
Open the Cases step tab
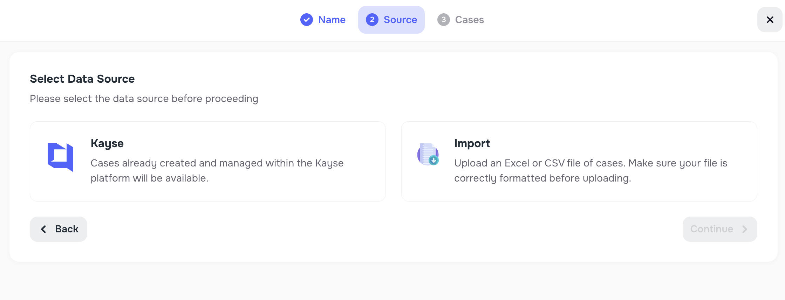[x=460, y=20]
